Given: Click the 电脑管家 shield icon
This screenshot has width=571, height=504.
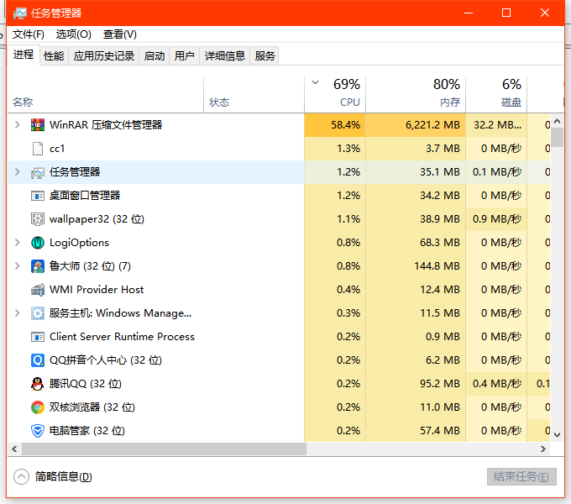Looking at the screenshot, I should [37, 431].
